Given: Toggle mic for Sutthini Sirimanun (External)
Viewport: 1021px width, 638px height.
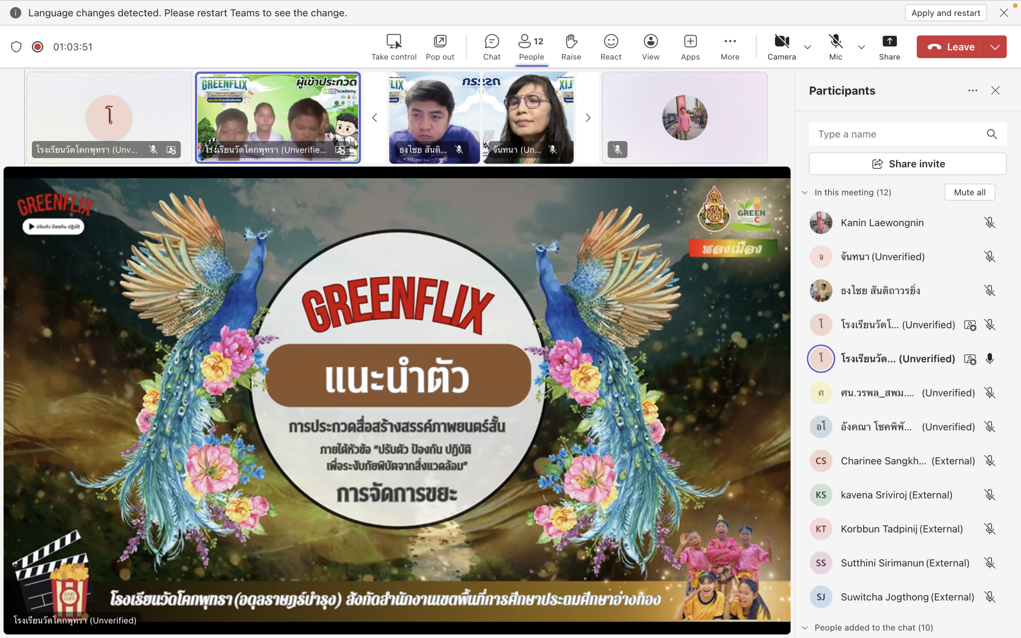Looking at the screenshot, I should (x=989, y=563).
